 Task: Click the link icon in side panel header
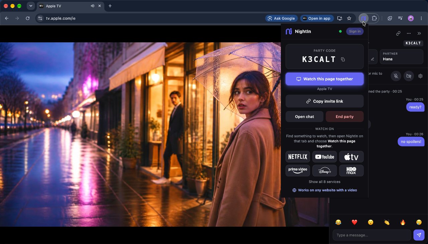(x=398, y=33)
